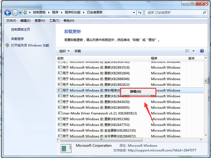Click the list scroll up arrow
211x158 pixels.
(x=205, y=58)
